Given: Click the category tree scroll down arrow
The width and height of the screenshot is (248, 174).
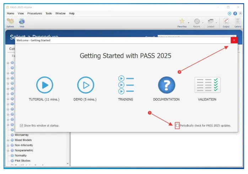Looking at the screenshot, I should 68,163.
